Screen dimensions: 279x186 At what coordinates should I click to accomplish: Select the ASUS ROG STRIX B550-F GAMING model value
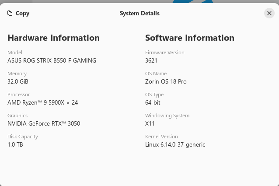coord(52,60)
